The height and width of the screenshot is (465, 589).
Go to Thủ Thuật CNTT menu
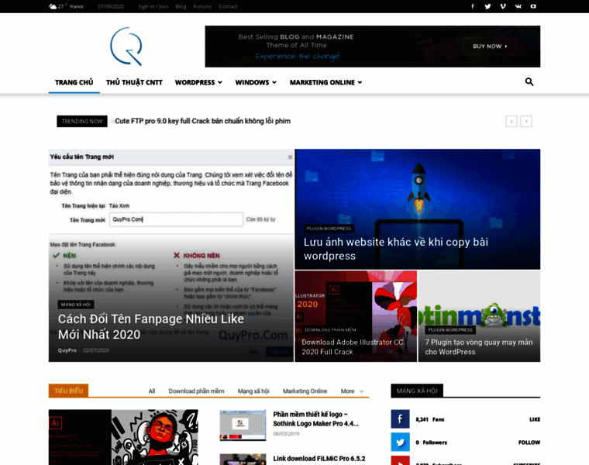coord(134,82)
